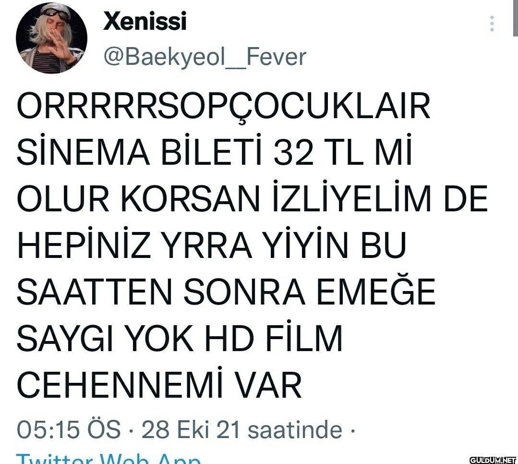The width and height of the screenshot is (518, 464).
Task: Click the line OLUR KORSAN İZLİYELİM DE
Action: 253,198
